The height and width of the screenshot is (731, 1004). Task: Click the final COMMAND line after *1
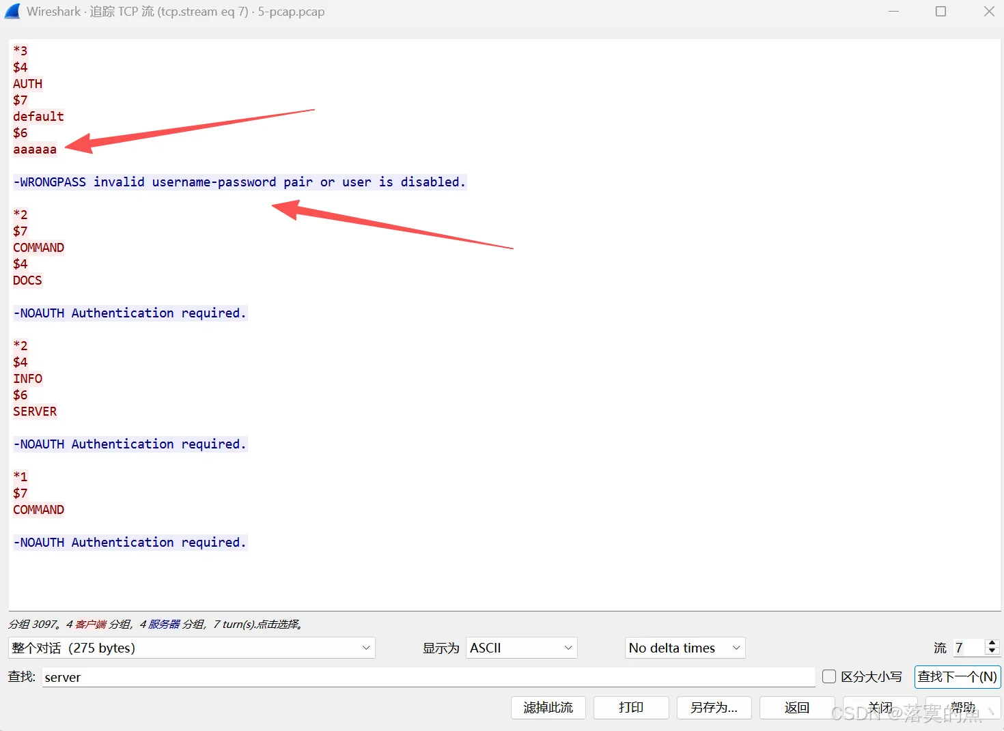pos(39,510)
